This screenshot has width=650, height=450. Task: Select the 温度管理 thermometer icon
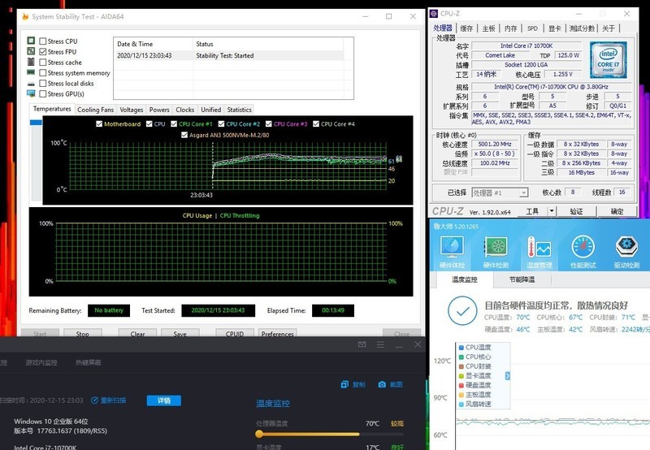[539, 248]
